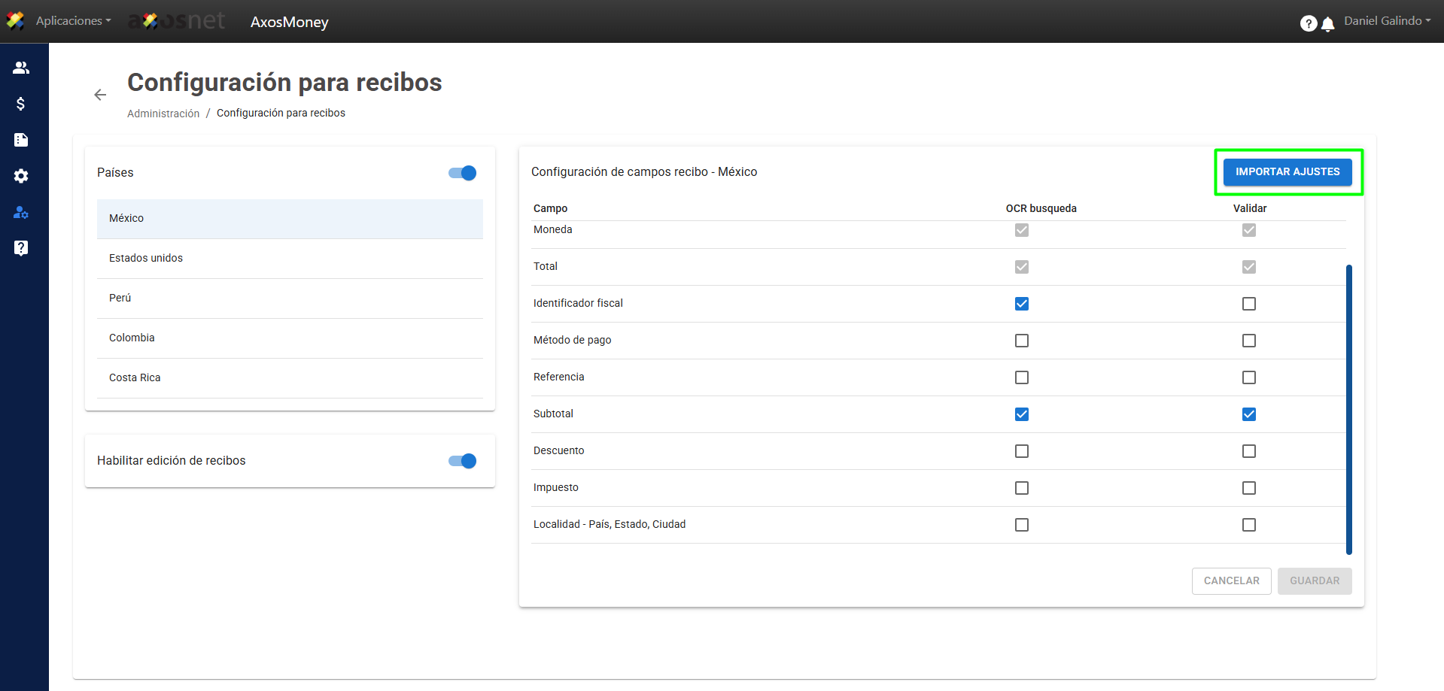The height and width of the screenshot is (691, 1444).
Task: Open the help circle icon in header
Action: coord(1308,23)
